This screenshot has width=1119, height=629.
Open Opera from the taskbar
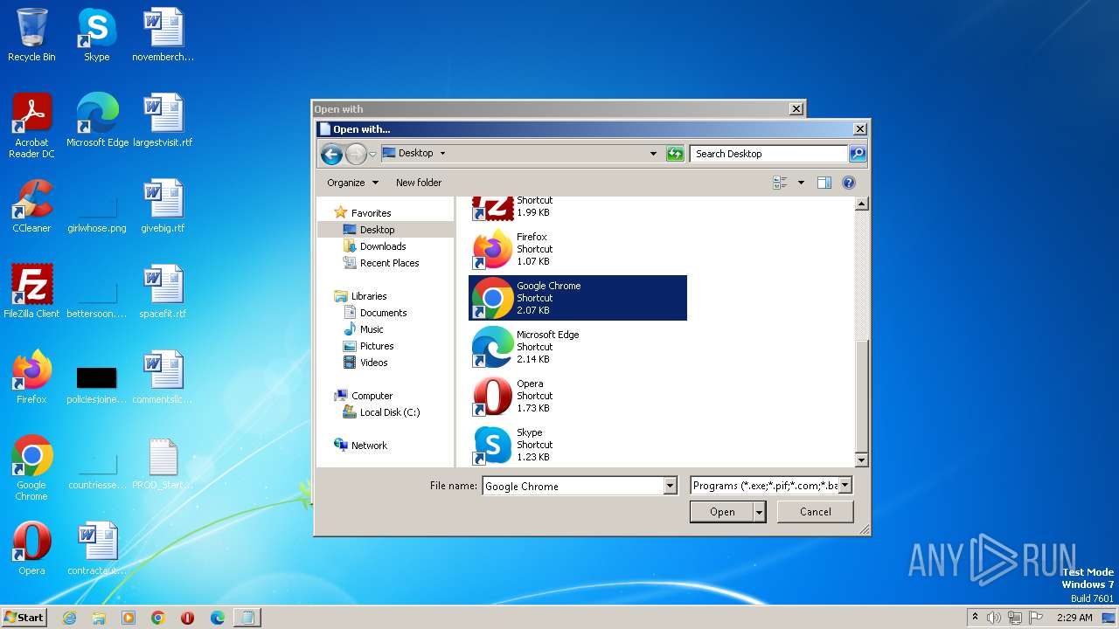click(188, 618)
